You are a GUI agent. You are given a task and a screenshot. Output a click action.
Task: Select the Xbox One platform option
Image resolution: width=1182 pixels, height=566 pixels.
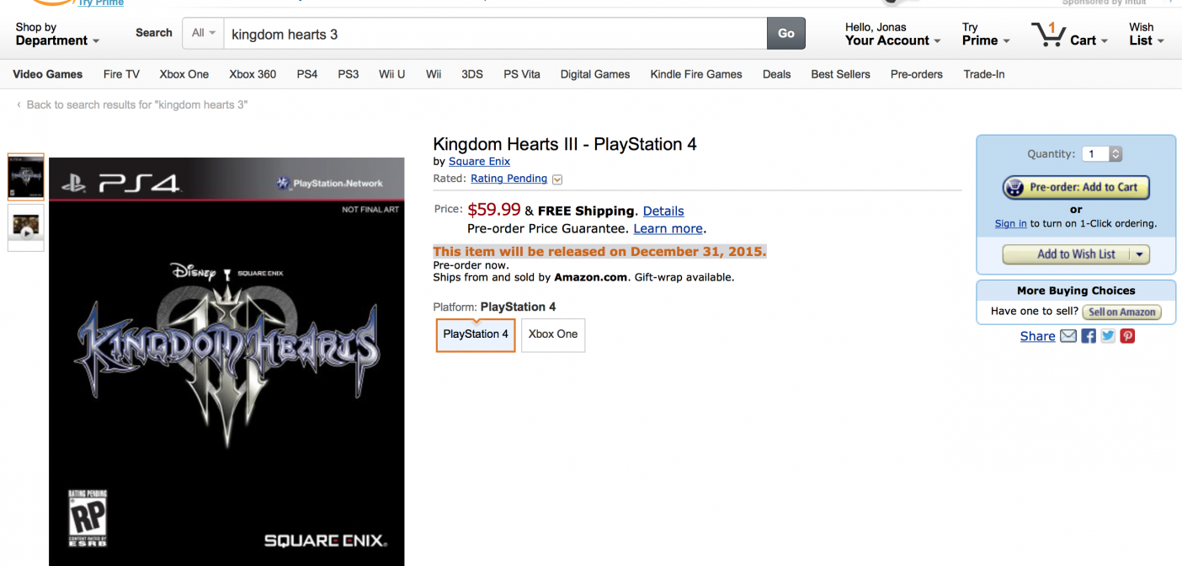(x=553, y=334)
